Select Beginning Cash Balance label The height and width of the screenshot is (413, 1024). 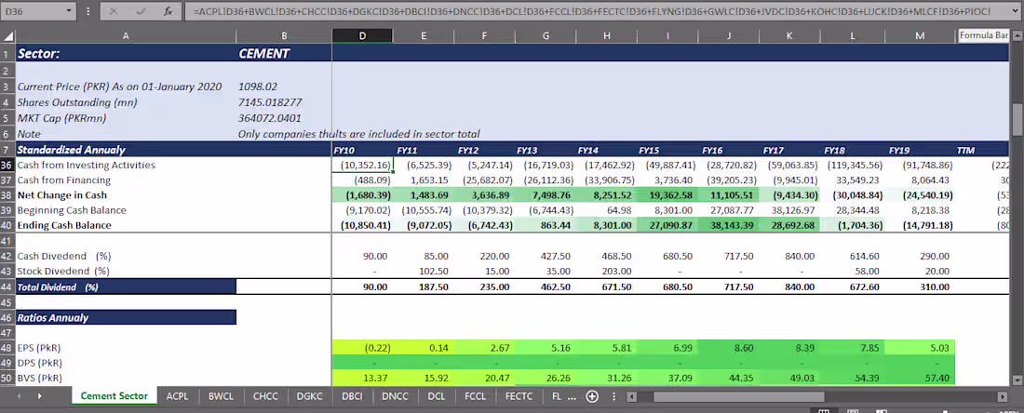(x=72, y=210)
